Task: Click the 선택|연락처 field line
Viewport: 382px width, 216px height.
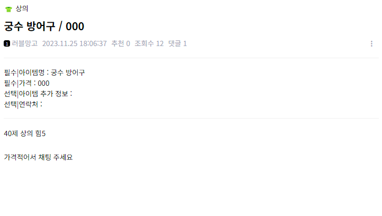Action: point(23,104)
